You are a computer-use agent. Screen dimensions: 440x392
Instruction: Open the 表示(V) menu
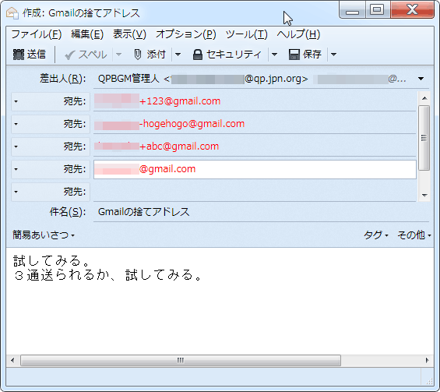coord(129,34)
